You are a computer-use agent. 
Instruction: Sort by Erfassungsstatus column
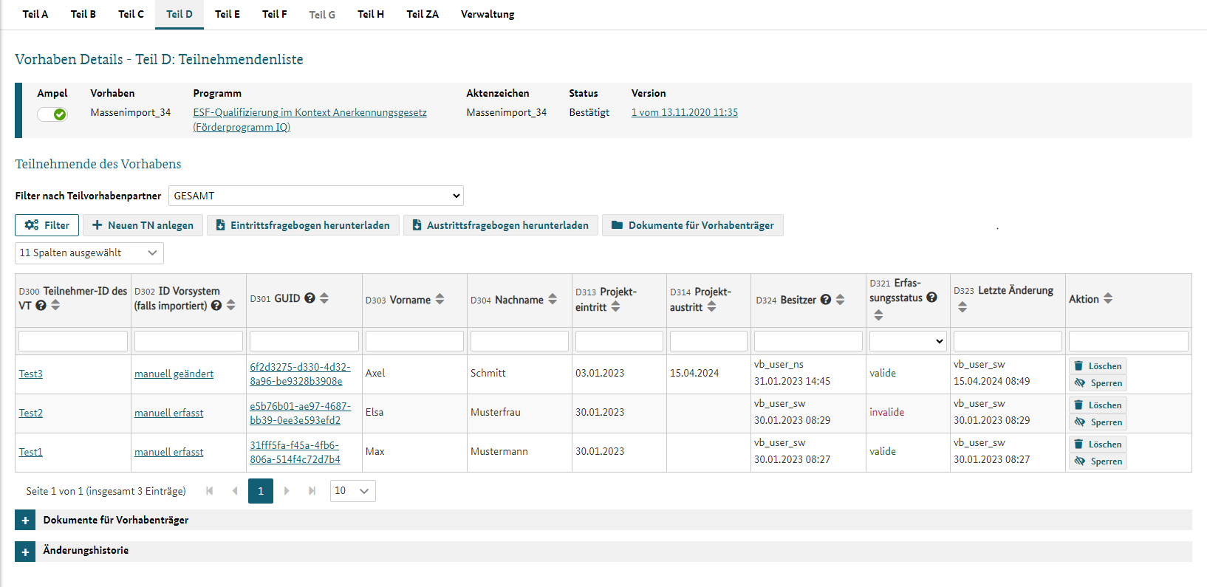(878, 315)
